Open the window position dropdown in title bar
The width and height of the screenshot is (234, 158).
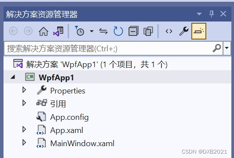click(199, 14)
